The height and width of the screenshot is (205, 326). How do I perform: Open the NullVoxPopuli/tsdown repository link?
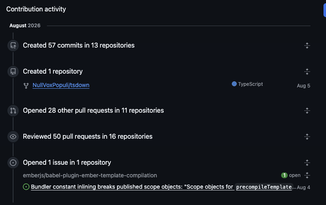point(61,85)
